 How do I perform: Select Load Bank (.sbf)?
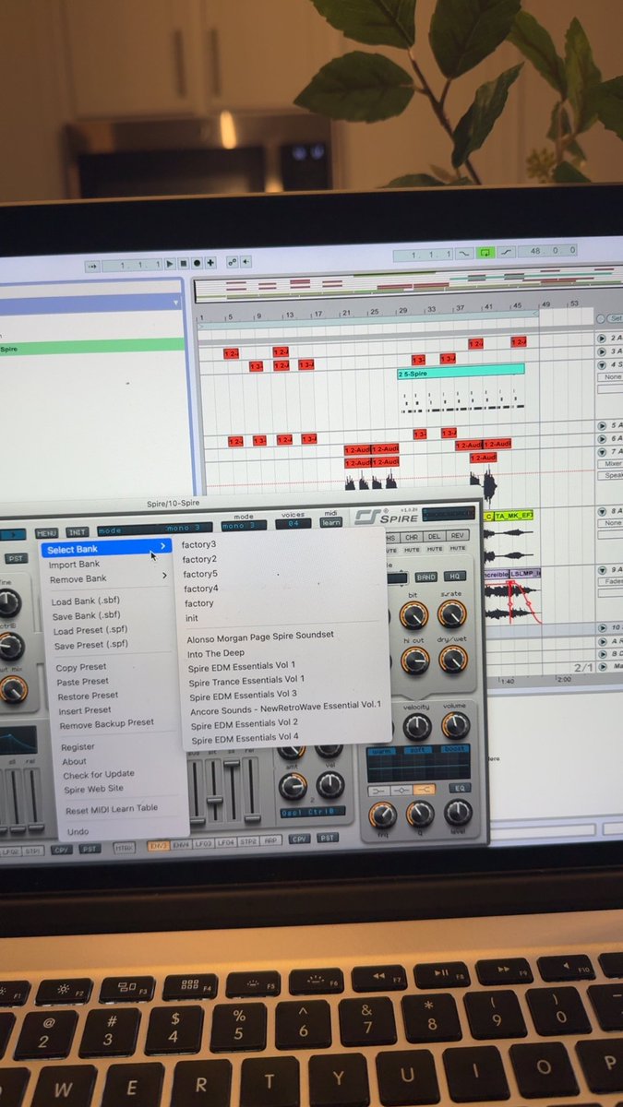[86, 601]
